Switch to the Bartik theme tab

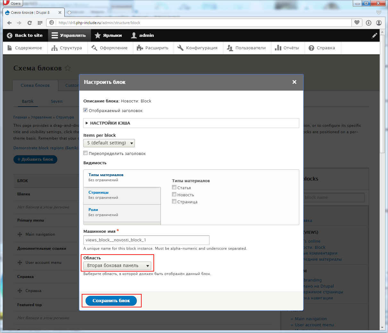28,102
